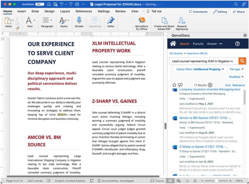Open the undo history dropdown arrow

(66, 4)
